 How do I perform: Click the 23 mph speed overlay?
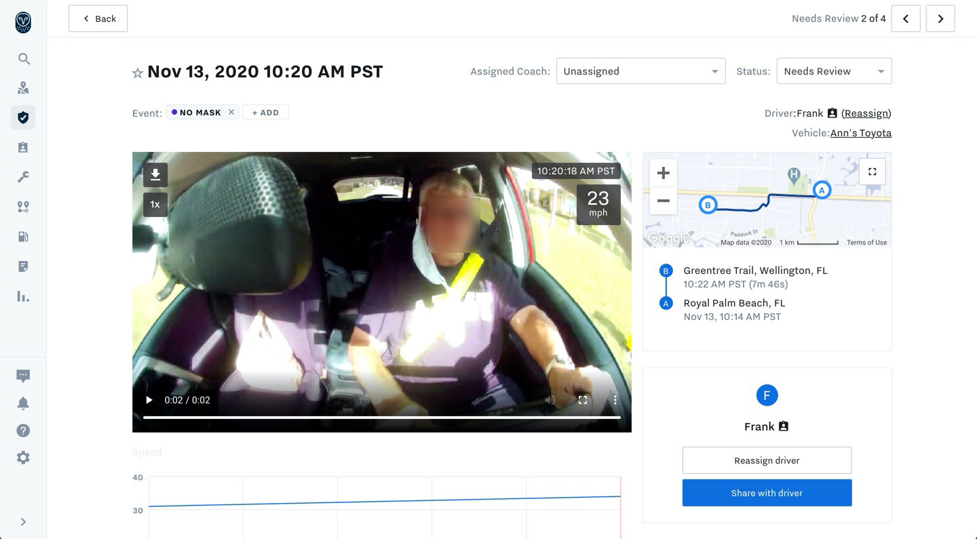[598, 204]
